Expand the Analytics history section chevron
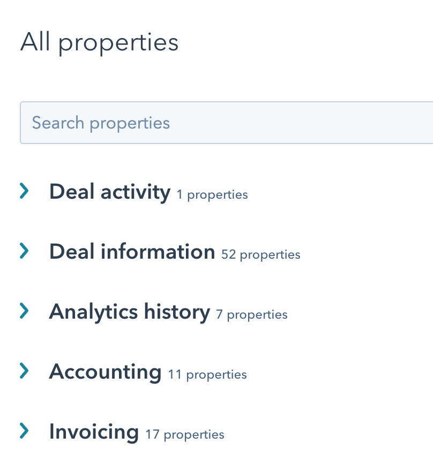Image resolution: width=433 pixels, height=467 pixels. pyautogui.click(x=24, y=311)
